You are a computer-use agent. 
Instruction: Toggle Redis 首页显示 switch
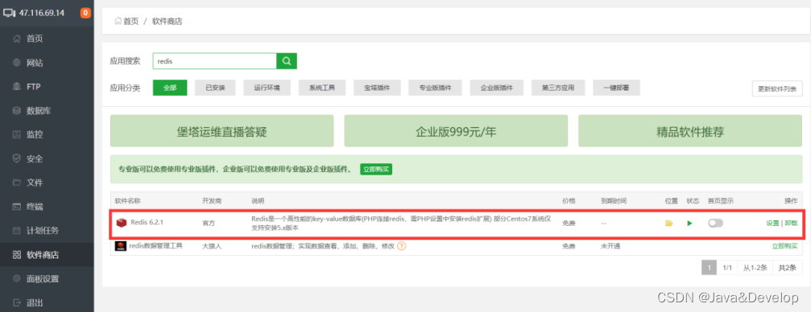pyautogui.click(x=715, y=224)
